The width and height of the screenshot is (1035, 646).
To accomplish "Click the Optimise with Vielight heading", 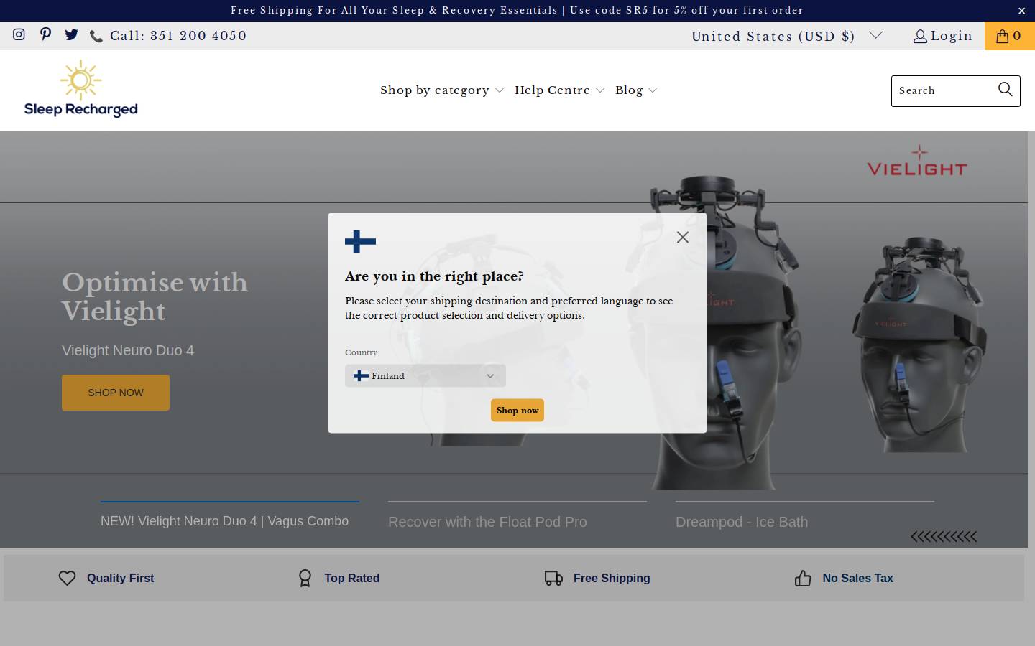I will pos(155,296).
